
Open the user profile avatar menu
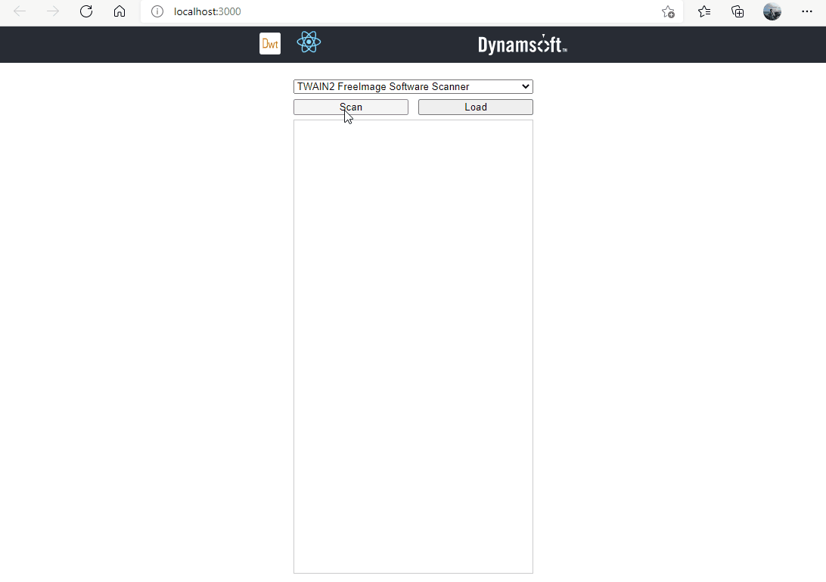[x=772, y=11]
